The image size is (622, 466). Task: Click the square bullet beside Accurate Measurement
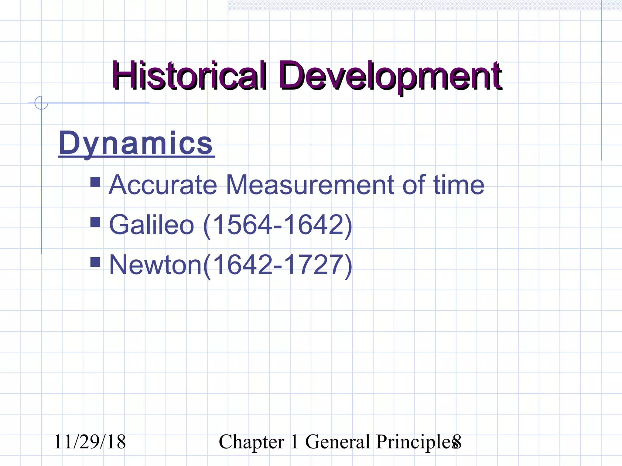point(95,182)
